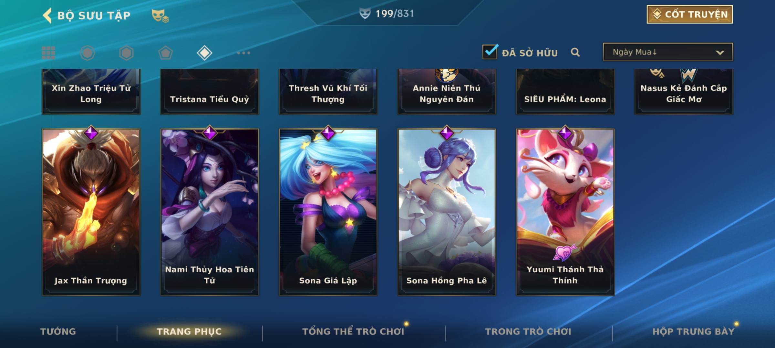The width and height of the screenshot is (775, 348).
Task: Select the pentagon rarity filter icon
Action: point(165,53)
